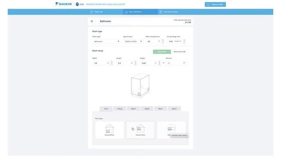Decrease Room temperature with down arrow

[x=163, y=43]
